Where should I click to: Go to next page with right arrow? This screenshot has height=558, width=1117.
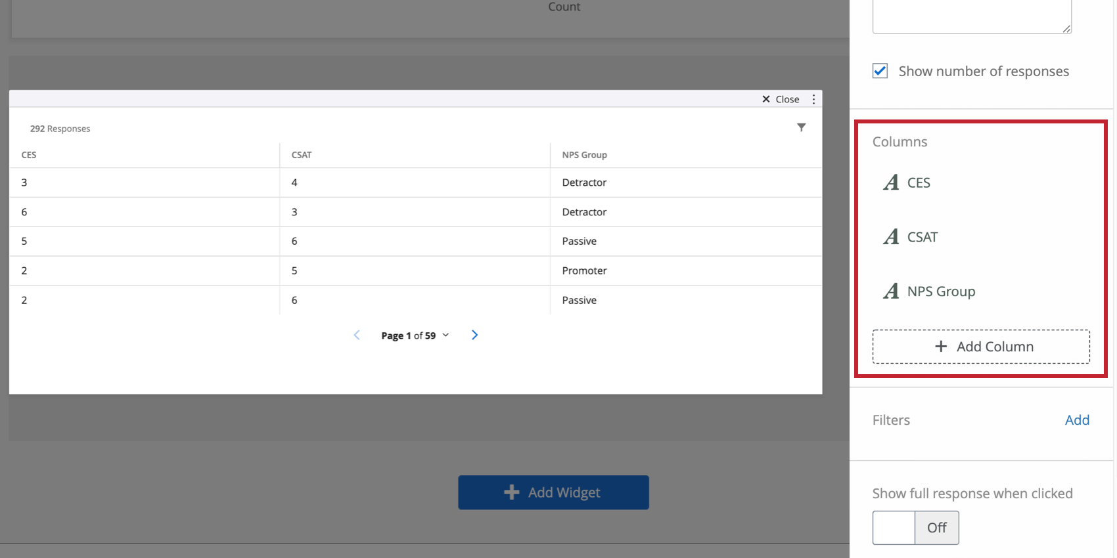pos(474,335)
